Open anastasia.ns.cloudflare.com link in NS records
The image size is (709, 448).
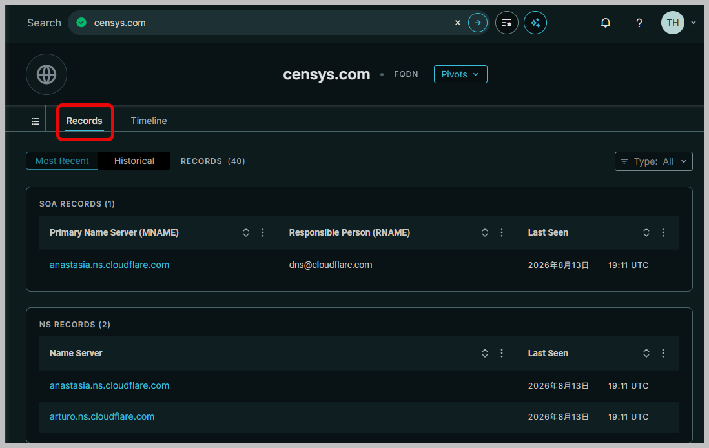(x=109, y=385)
